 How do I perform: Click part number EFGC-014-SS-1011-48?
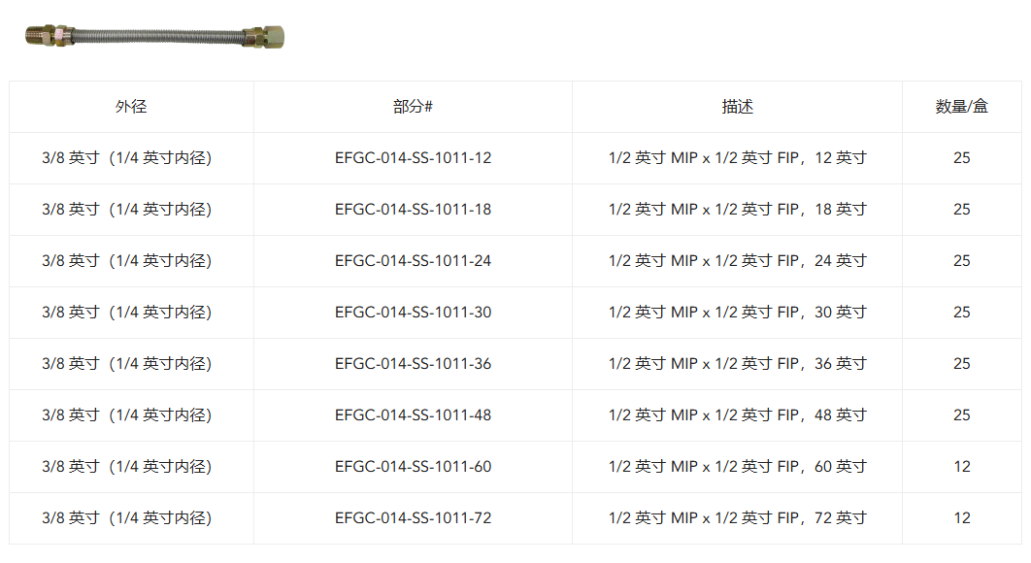pos(413,415)
